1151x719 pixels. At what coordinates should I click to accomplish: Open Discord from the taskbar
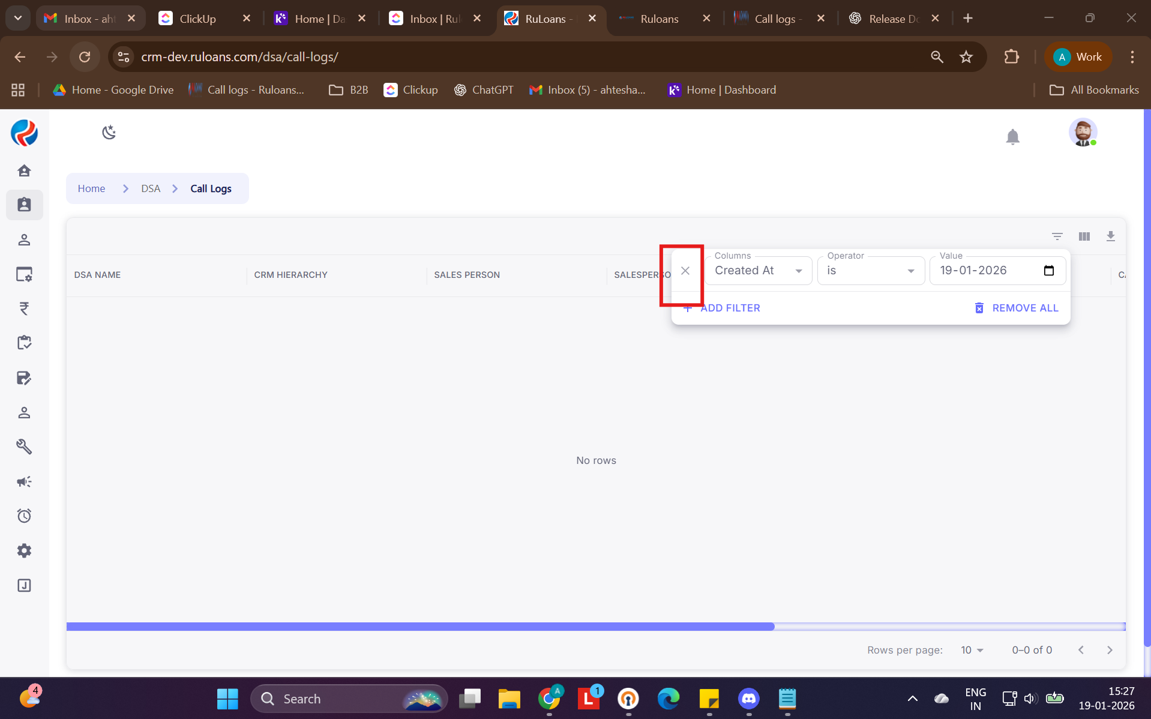pyautogui.click(x=748, y=699)
